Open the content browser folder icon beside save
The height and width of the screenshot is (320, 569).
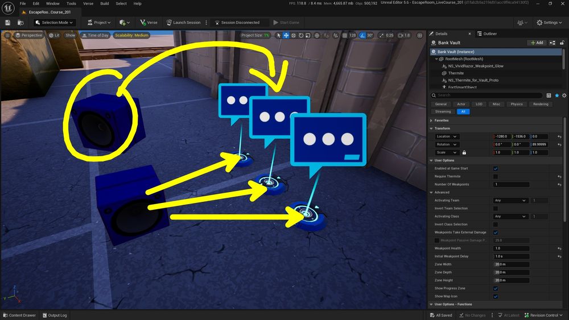20,23
